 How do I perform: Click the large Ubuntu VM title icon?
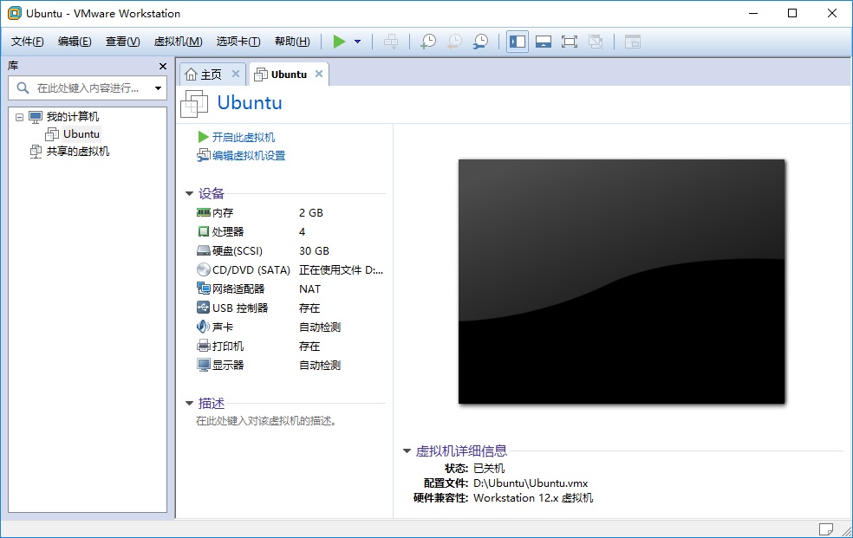194,103
